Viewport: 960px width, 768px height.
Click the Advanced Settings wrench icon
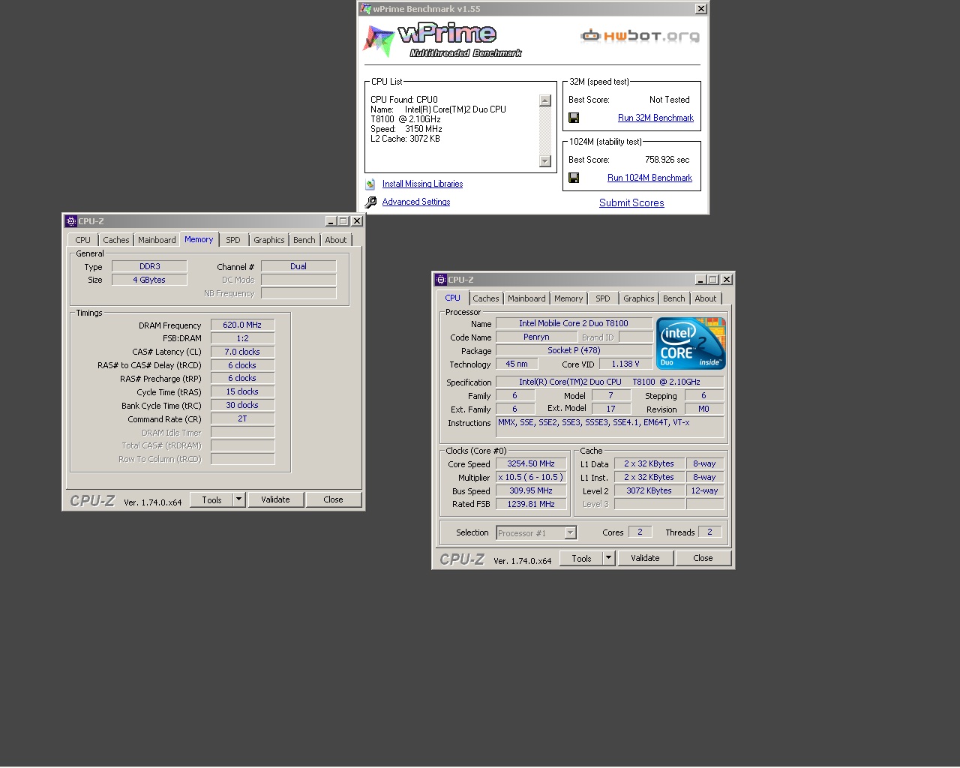tap(370, 202)
